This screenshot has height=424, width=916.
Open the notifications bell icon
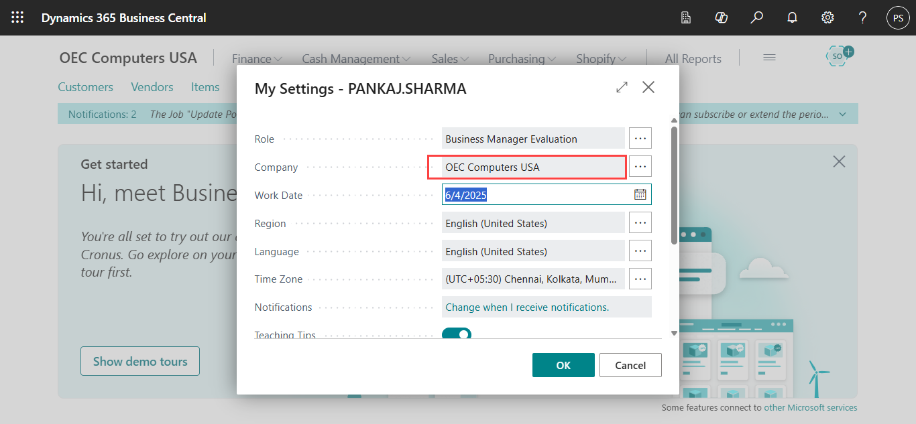pyautogui.click(x=792, y=17)
